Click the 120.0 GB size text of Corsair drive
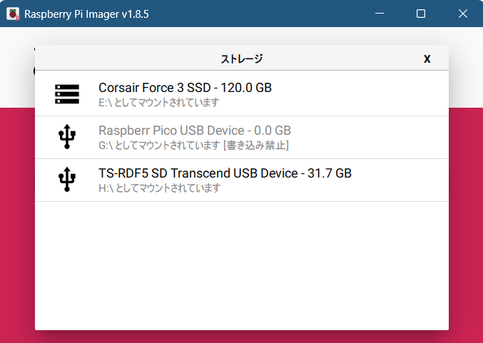This screenshot has height=343, width=483. point(246,88)
